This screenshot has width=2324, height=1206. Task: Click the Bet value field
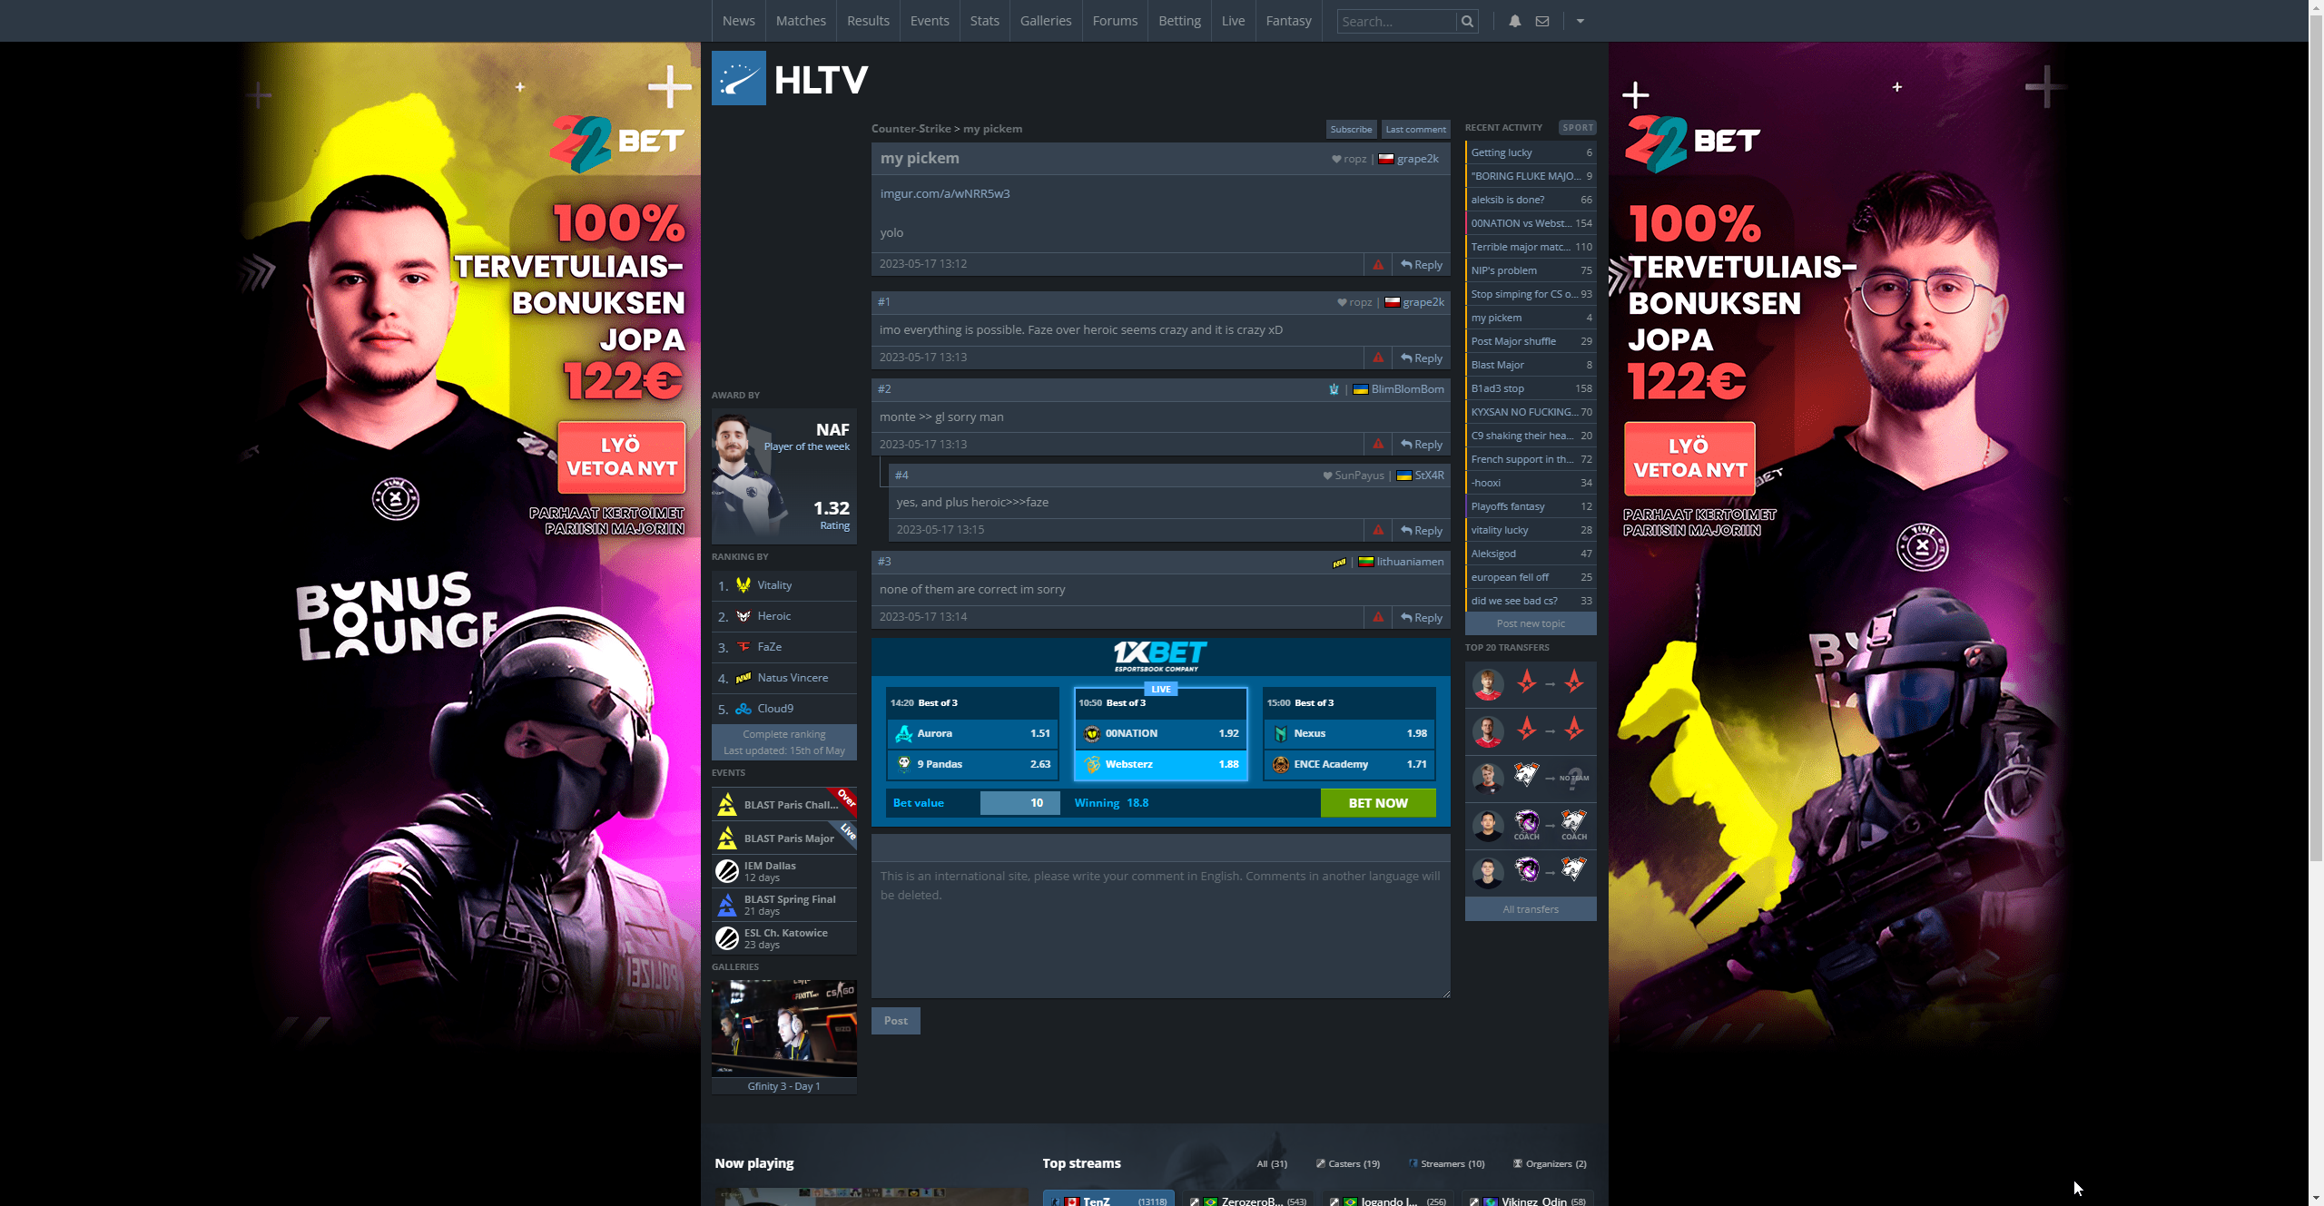coord(1019,803)
